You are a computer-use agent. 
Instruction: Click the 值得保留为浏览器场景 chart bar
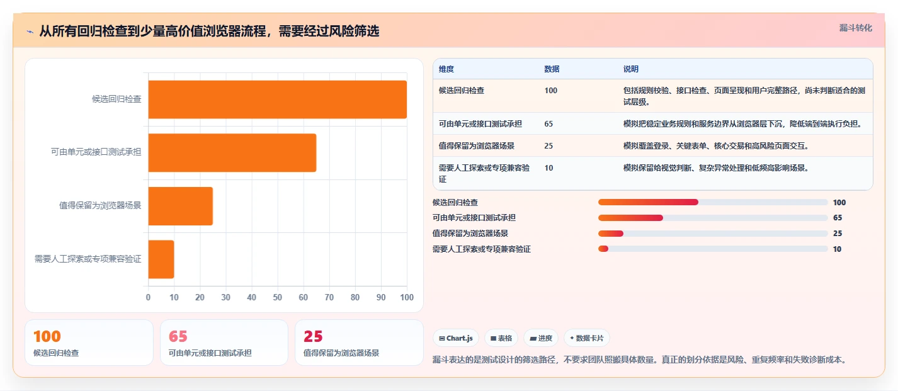(x=181, y=206)
